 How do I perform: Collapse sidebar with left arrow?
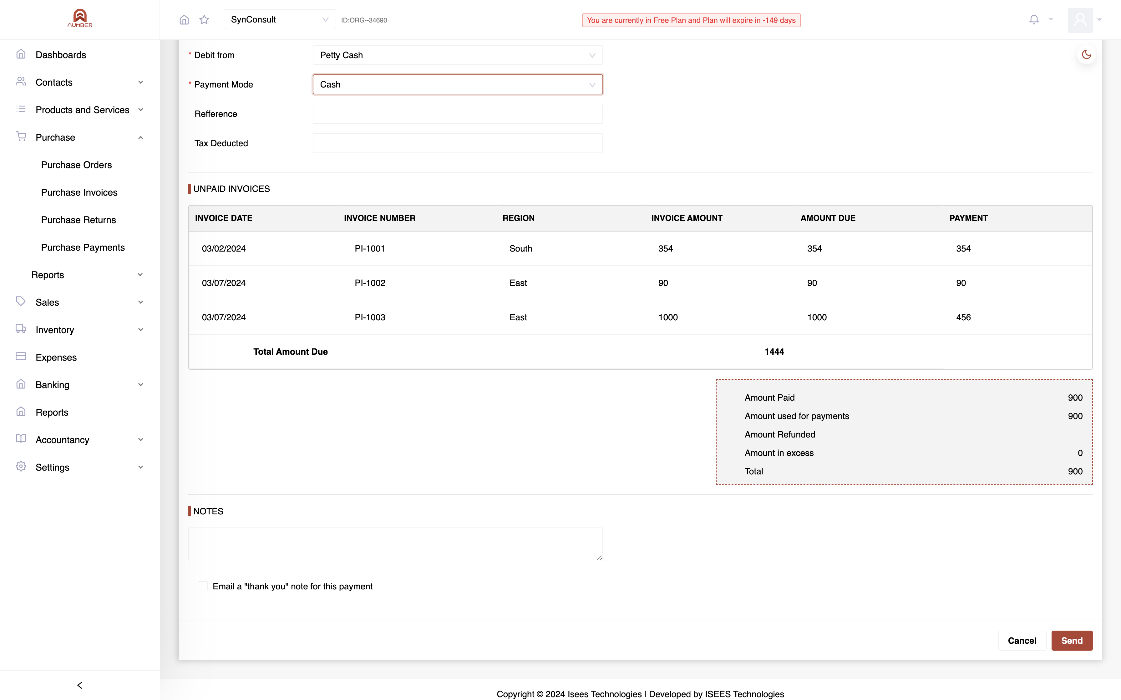tap(80, 685)
